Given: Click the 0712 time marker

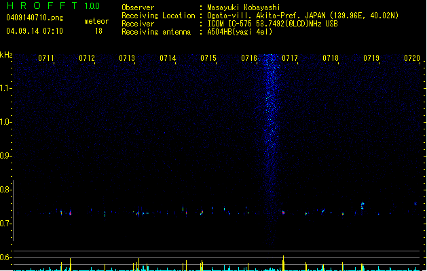Looking at the screenshot, I should click(87, 58).
